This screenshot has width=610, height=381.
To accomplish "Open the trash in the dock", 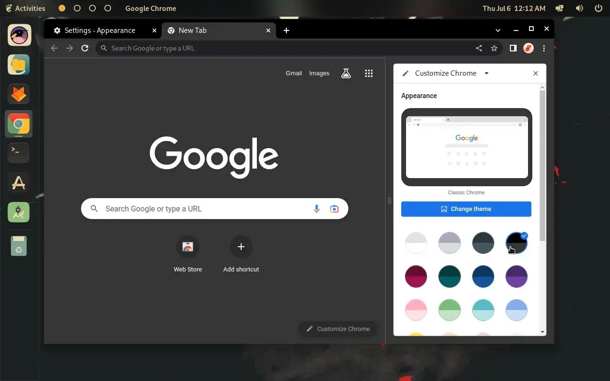I will (19, 246).
